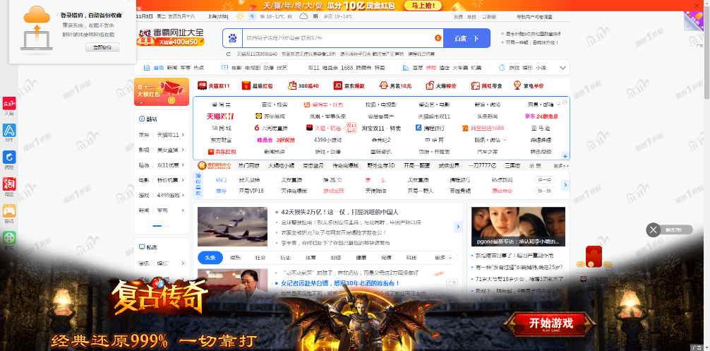
Task: Click right arrow of 猜你喜欢 panel
Action: coord(565,185)
